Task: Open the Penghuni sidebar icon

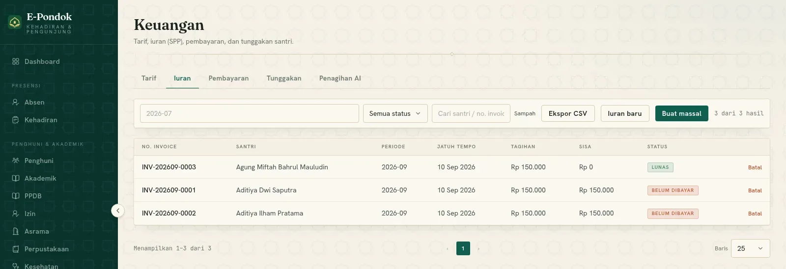Action: 16,161
